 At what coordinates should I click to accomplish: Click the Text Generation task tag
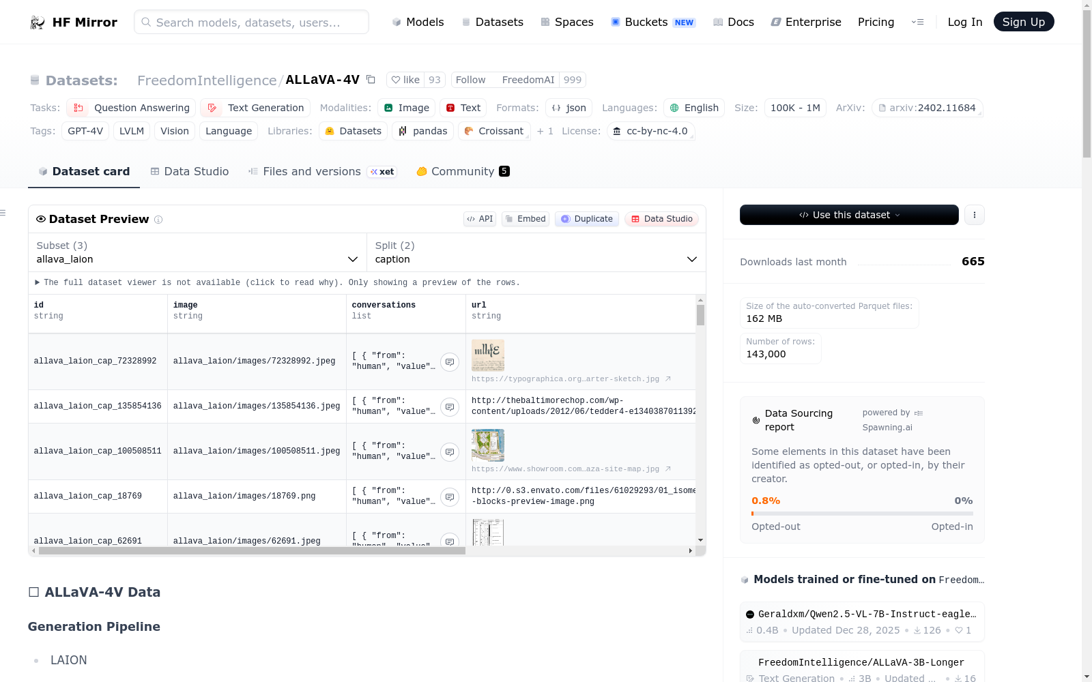[255, 108]
